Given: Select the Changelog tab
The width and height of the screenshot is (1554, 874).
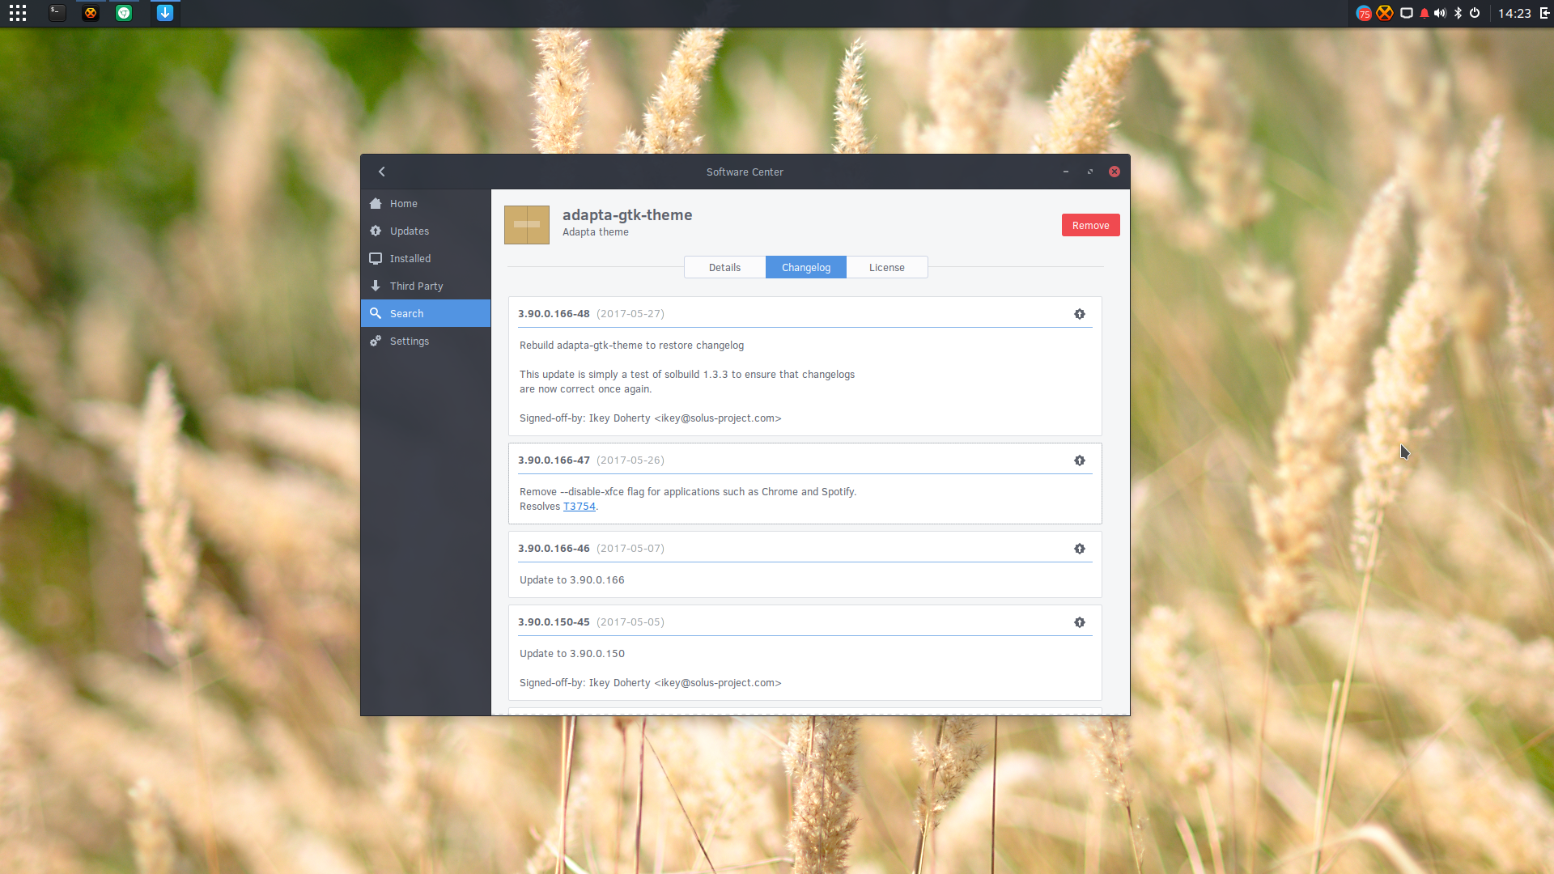Looking at the screenshot, I should click(806, 268).
